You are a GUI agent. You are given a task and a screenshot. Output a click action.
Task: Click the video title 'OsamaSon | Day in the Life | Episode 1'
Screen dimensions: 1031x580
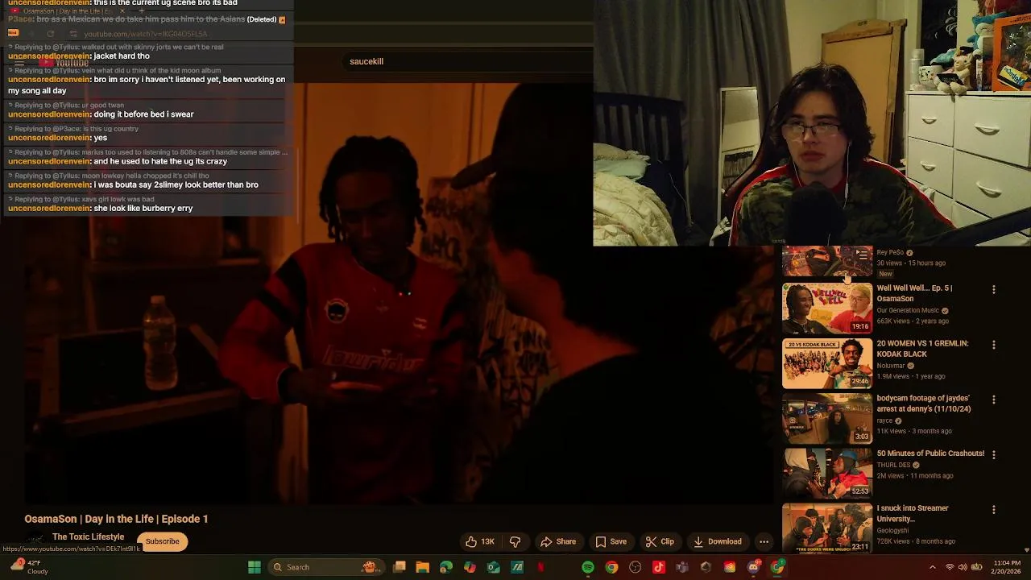point(116,519)
